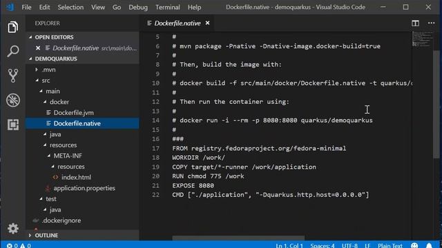Click the Explorer panel title
Image resolution: width=442 pixels, height=248 pixels.
click(47, 23)
